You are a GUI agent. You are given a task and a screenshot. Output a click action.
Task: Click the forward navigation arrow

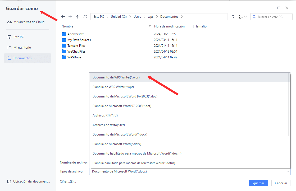click(70, 17)
